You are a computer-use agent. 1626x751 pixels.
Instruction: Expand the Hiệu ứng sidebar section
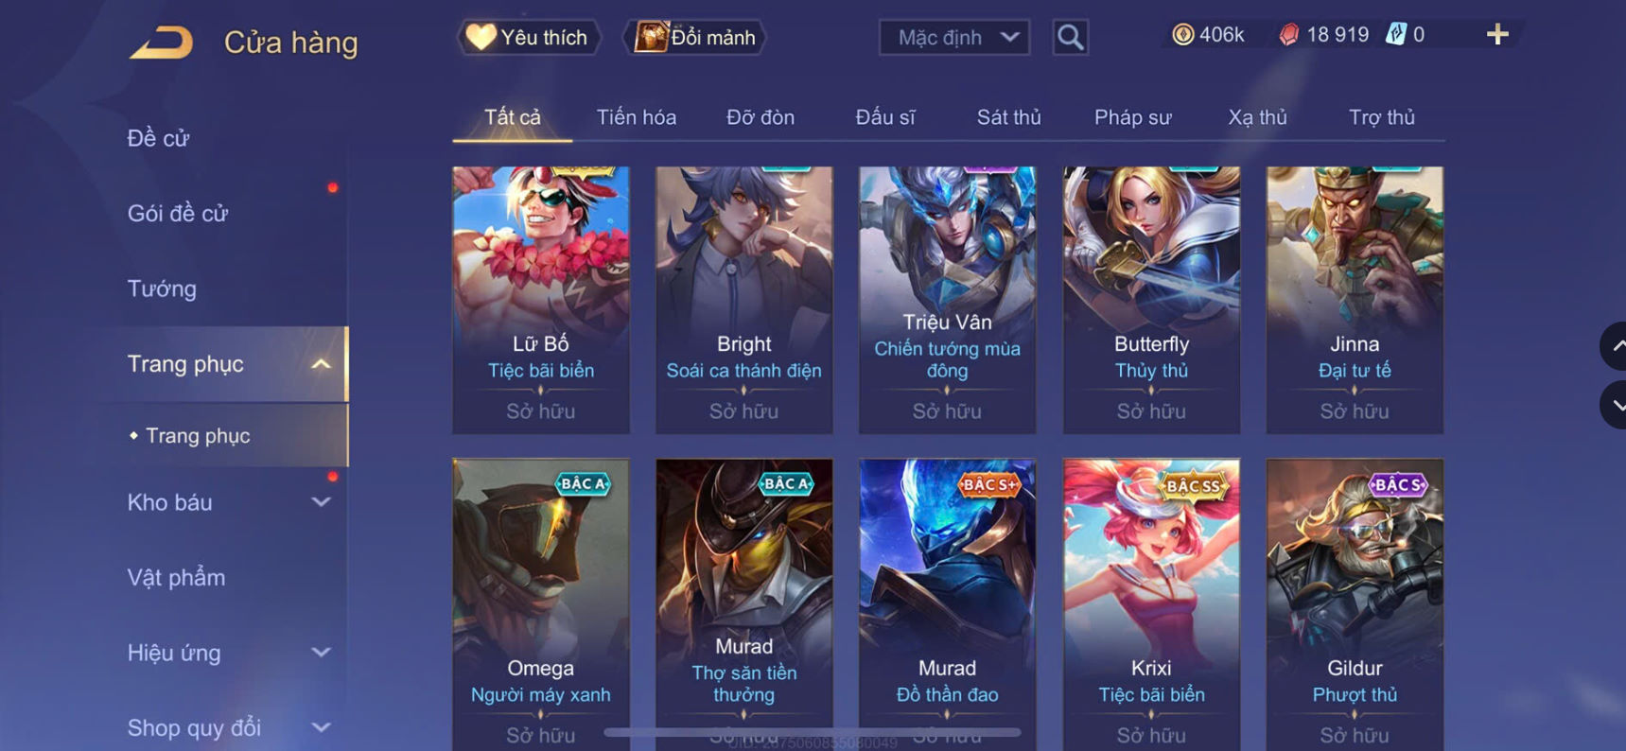point(322,653)
